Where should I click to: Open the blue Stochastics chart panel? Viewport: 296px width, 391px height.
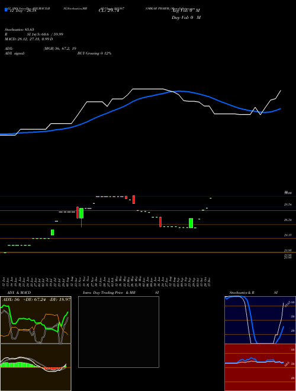[260, 320]
